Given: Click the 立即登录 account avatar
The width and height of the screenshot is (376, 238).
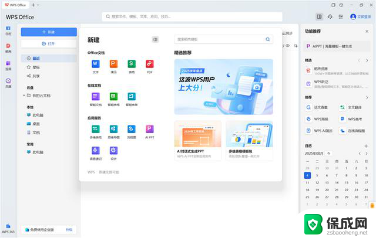Looking at the screenshot, I should [353, 16].
